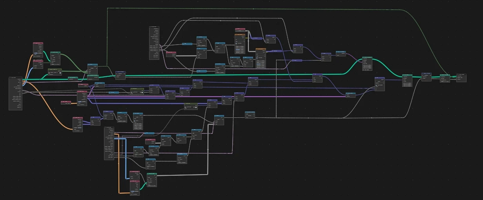Select the tall dark input node in the bottom section
The height and width of the screenshot is (200, 483).
[x=109, y=143]
